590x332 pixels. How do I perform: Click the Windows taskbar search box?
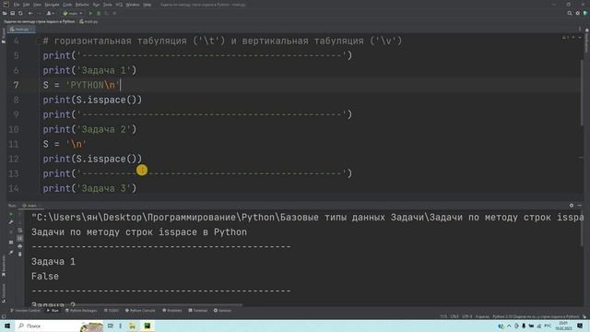[59, 326]
